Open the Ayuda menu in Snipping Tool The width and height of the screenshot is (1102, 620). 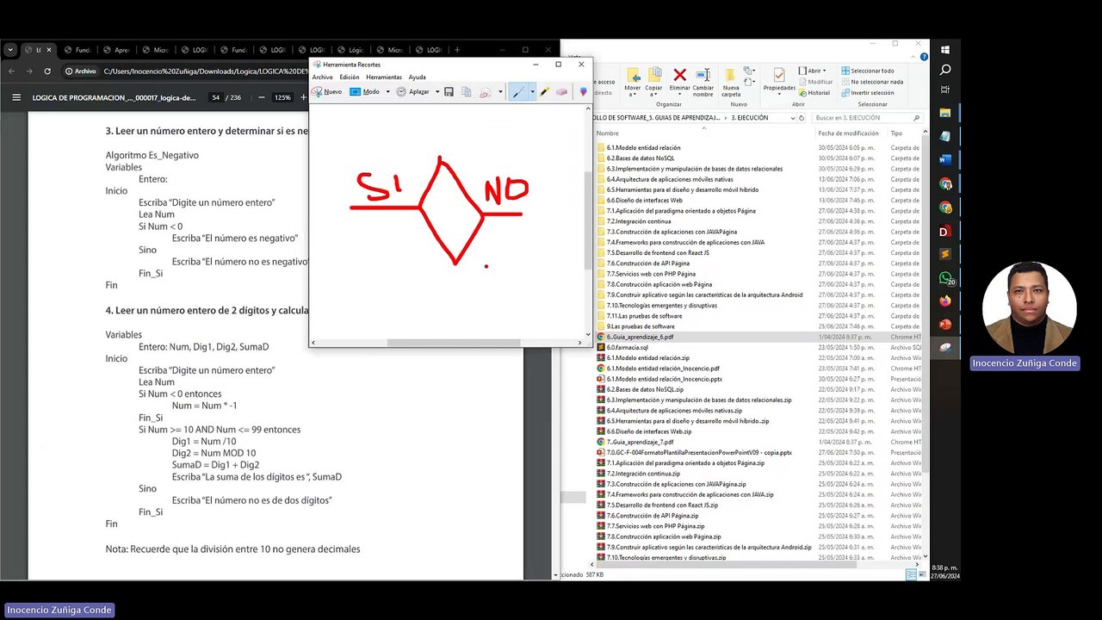point(417,77)
